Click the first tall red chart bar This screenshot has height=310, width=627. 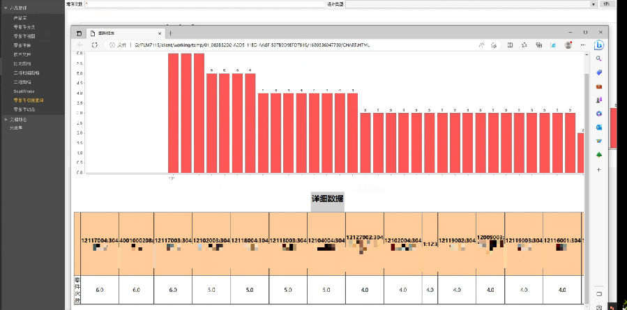tap(174, 113)
